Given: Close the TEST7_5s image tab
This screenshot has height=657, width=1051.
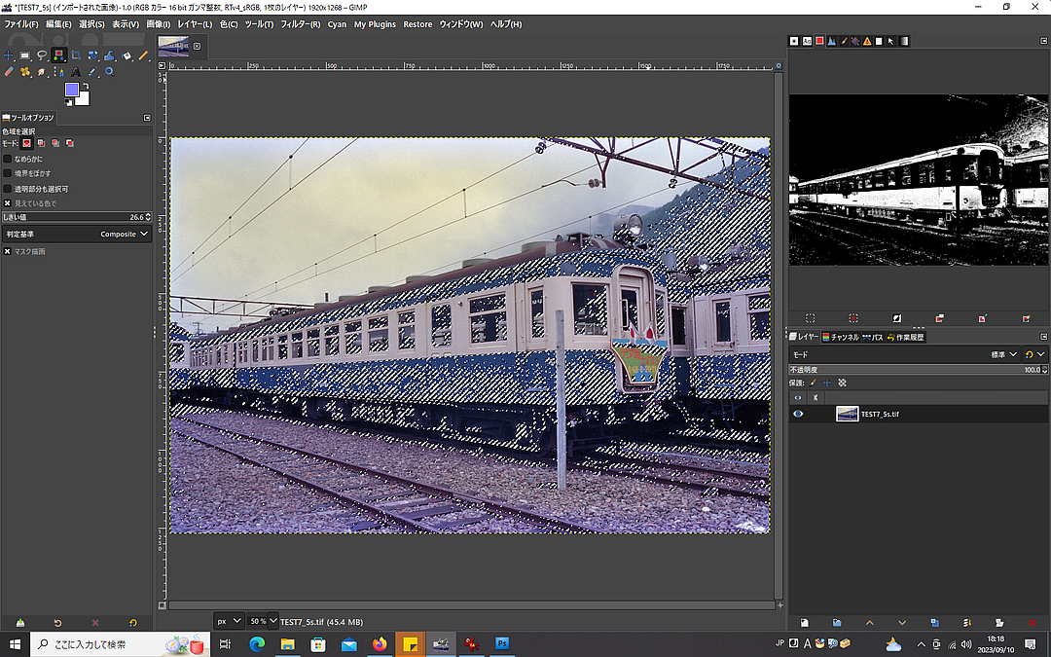Looking at the screenshot, I should (197, 47).
